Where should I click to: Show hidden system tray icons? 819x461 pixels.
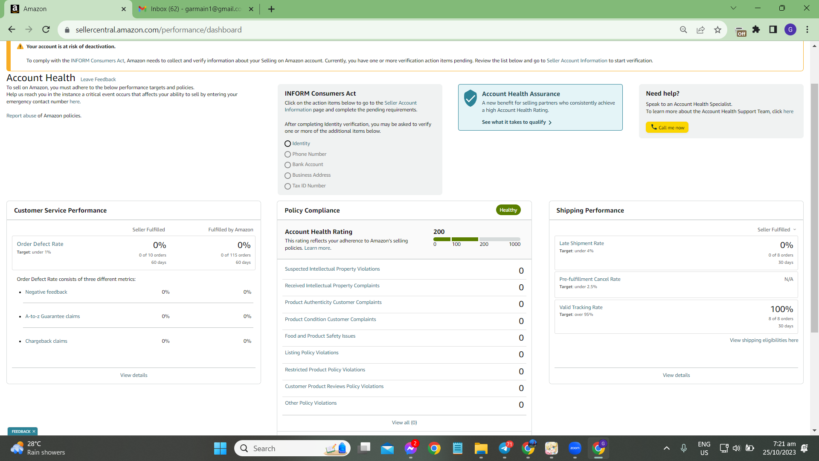coord(667,448)
